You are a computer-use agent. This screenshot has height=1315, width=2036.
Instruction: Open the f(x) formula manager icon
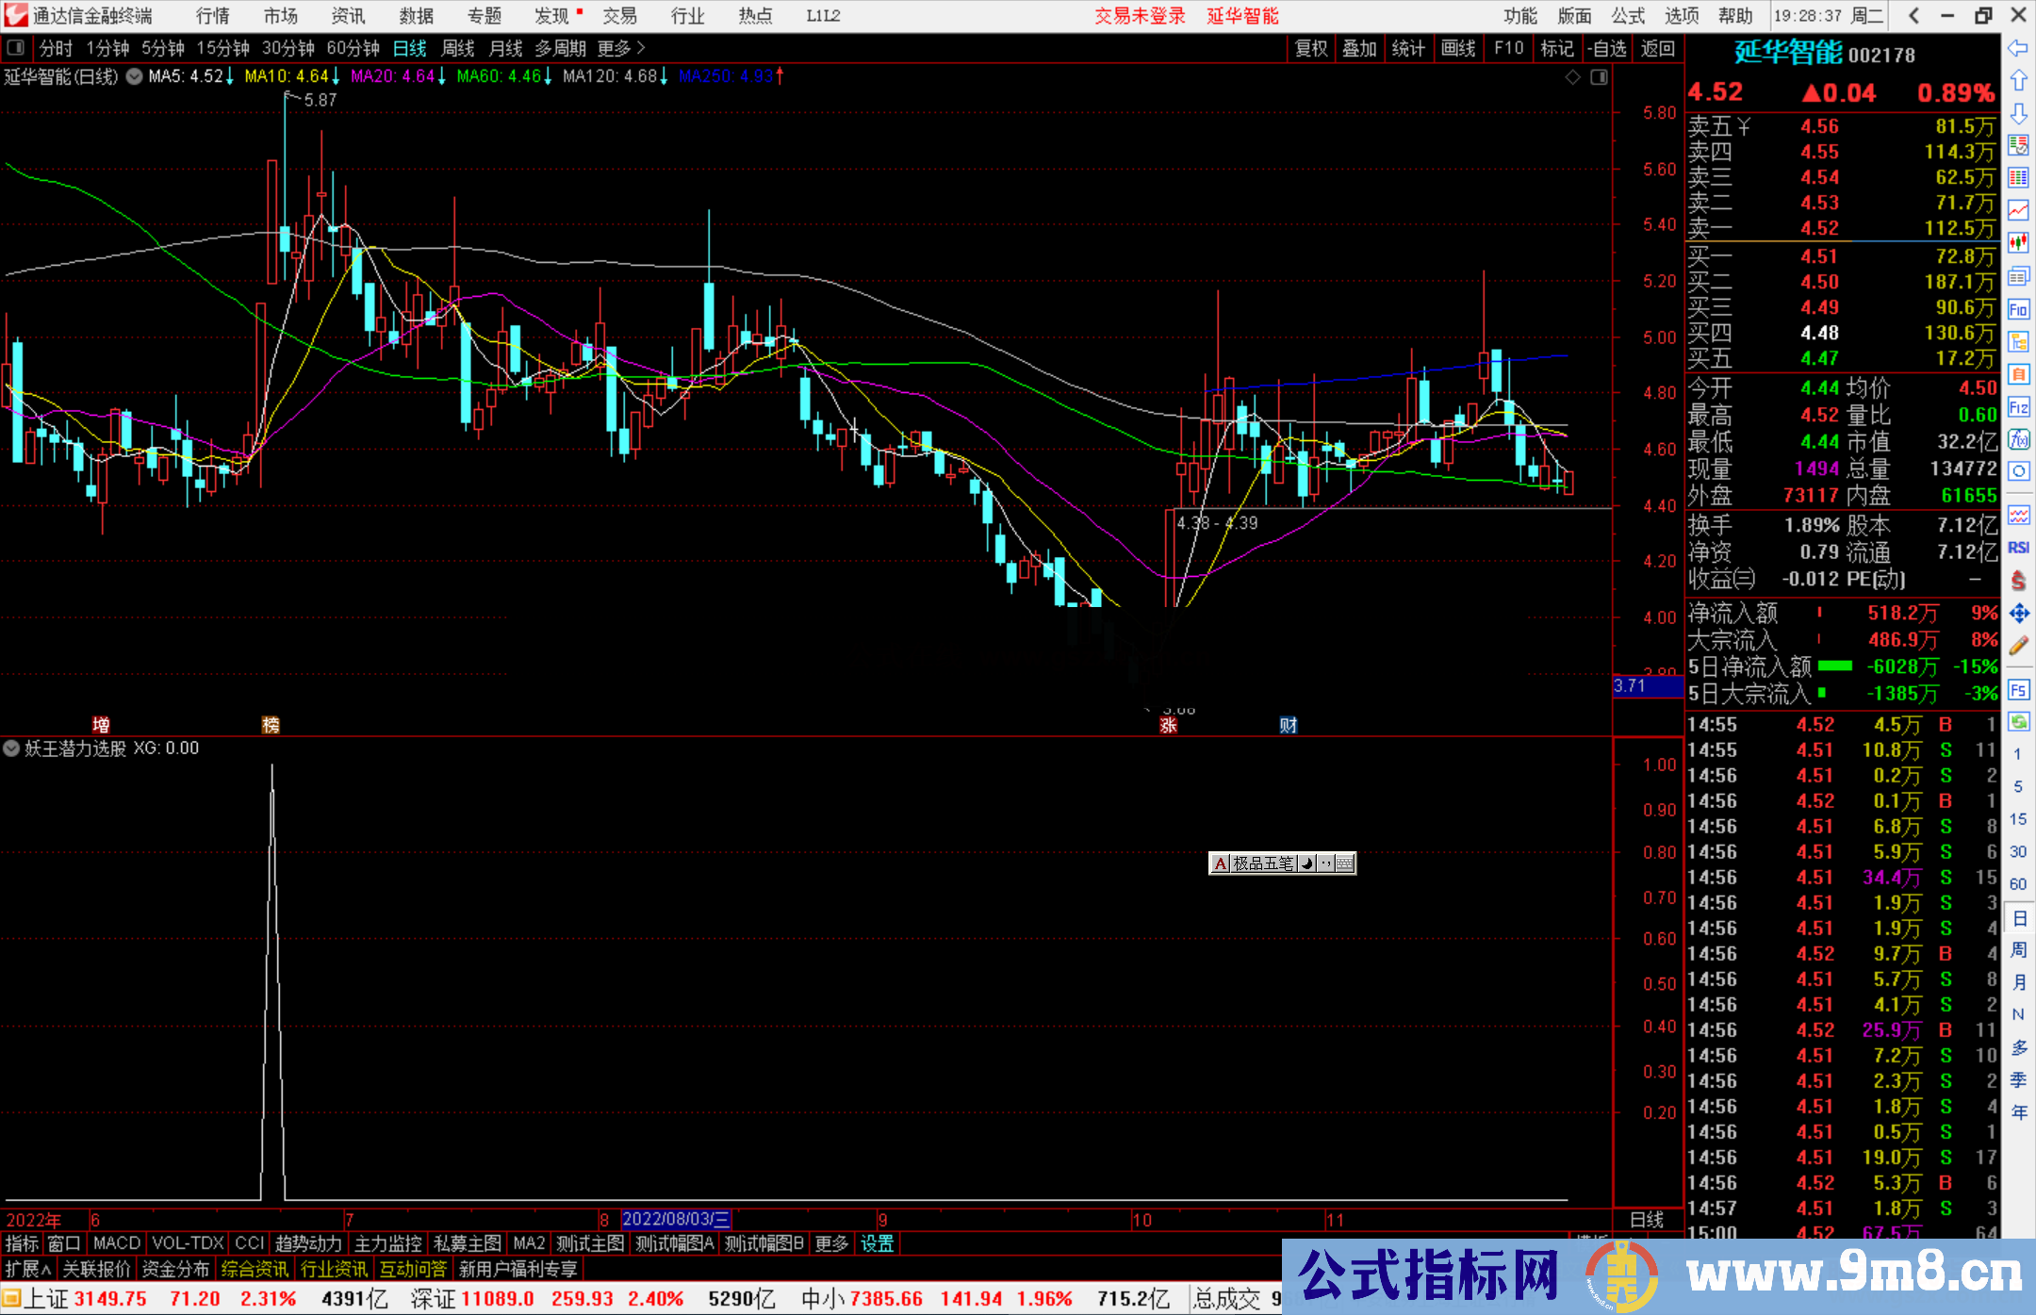[x=2018, y=439]
